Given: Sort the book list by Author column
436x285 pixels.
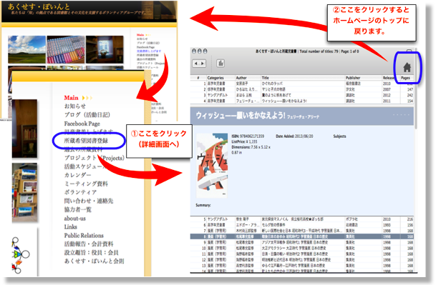Looking at the screenshot, I should pyautogui.click(x=241, y=78).
